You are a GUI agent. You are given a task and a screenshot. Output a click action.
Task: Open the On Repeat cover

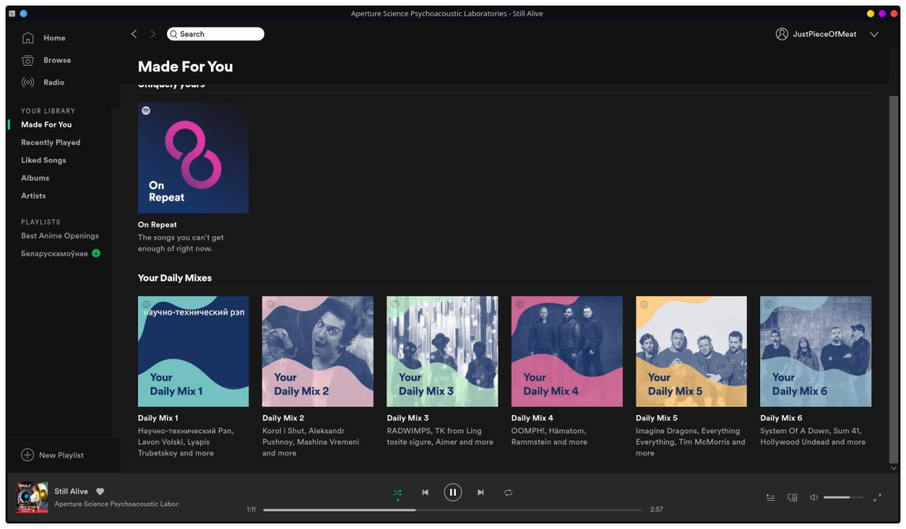point(193,158)
